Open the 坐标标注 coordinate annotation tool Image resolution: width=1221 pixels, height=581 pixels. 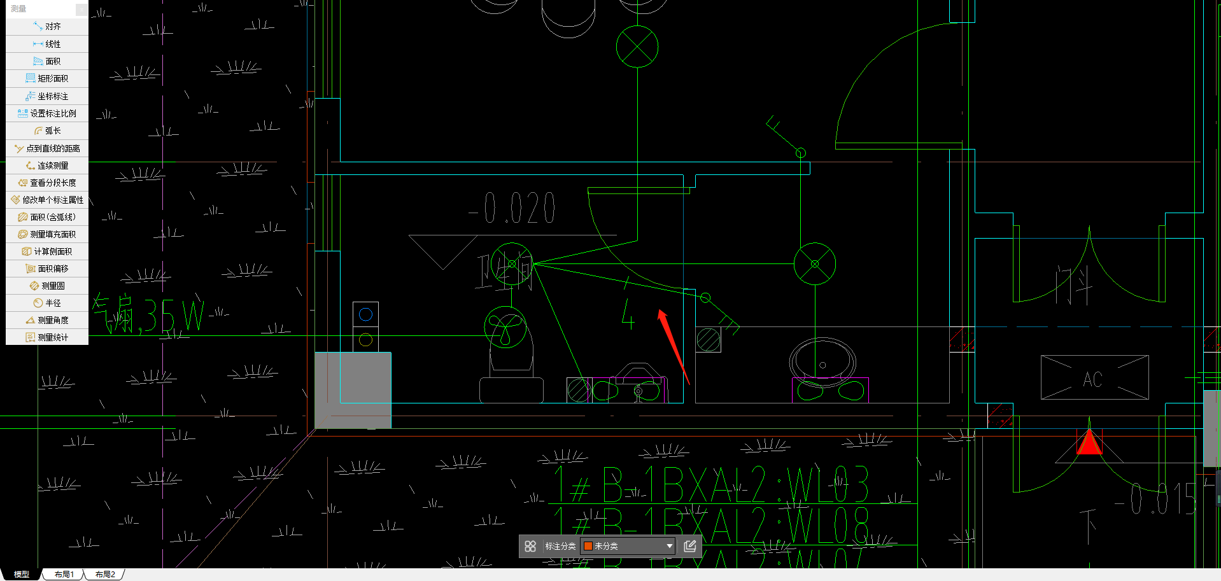[x=47, y=96]
